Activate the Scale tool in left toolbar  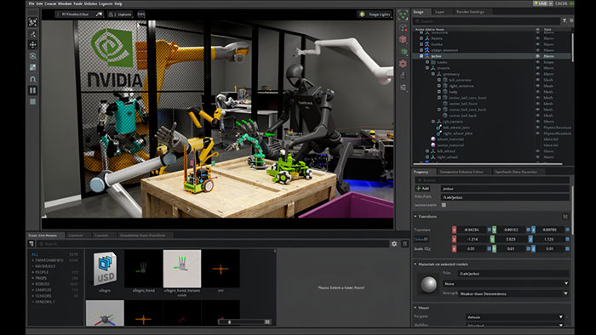(32, 67)
